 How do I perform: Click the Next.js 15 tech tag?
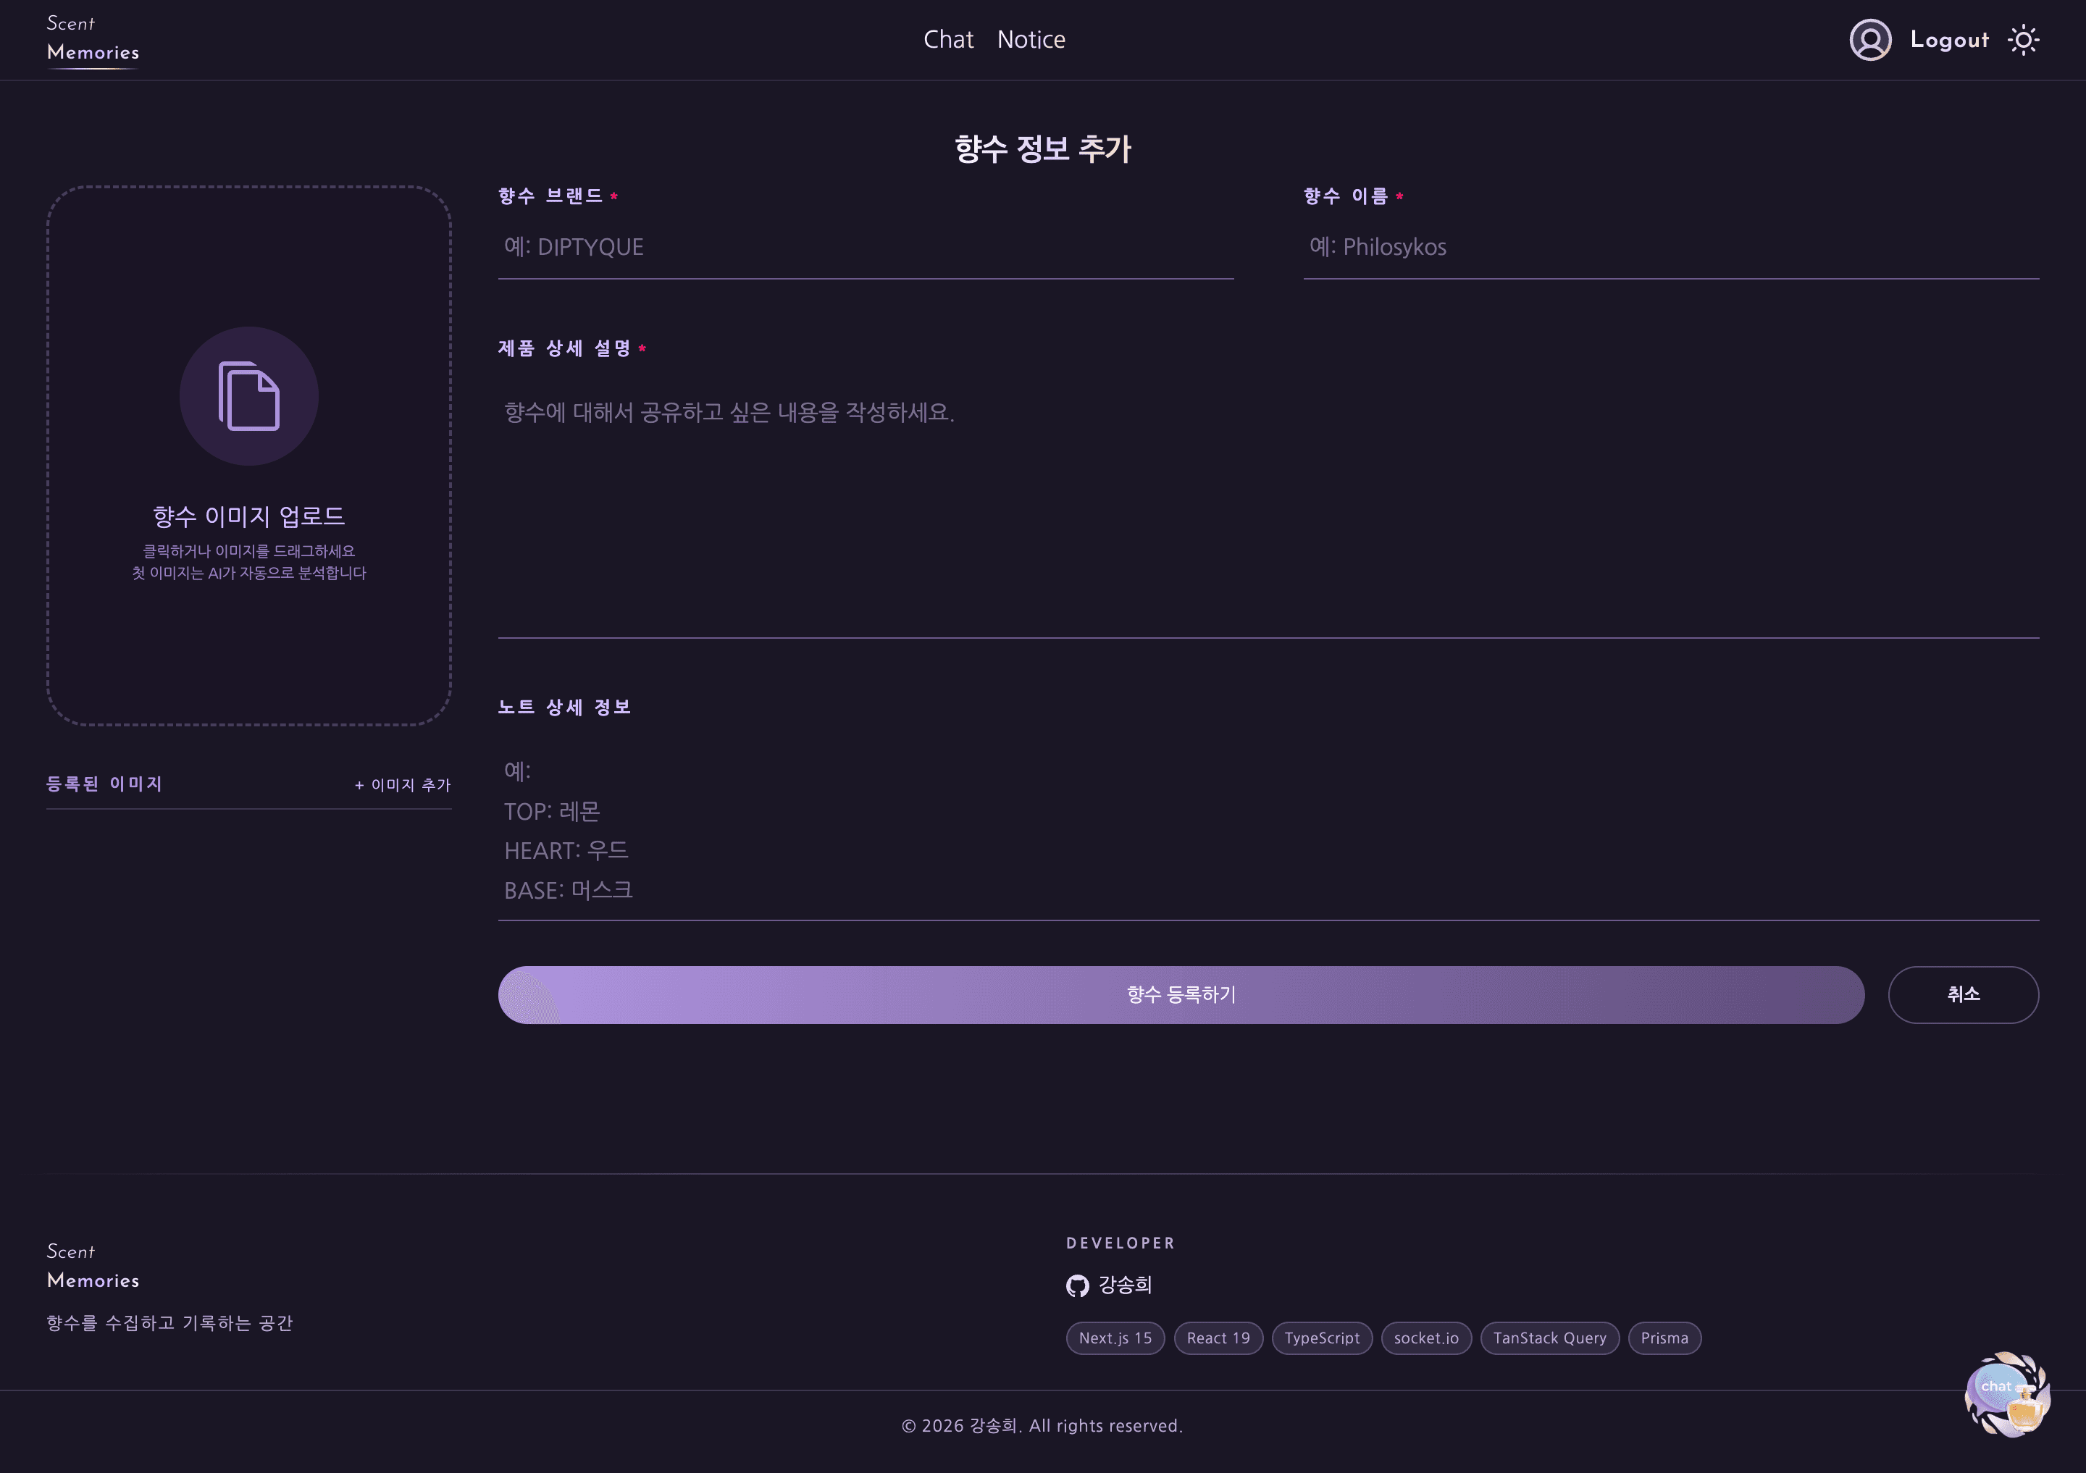[x=1115, y=1338]
